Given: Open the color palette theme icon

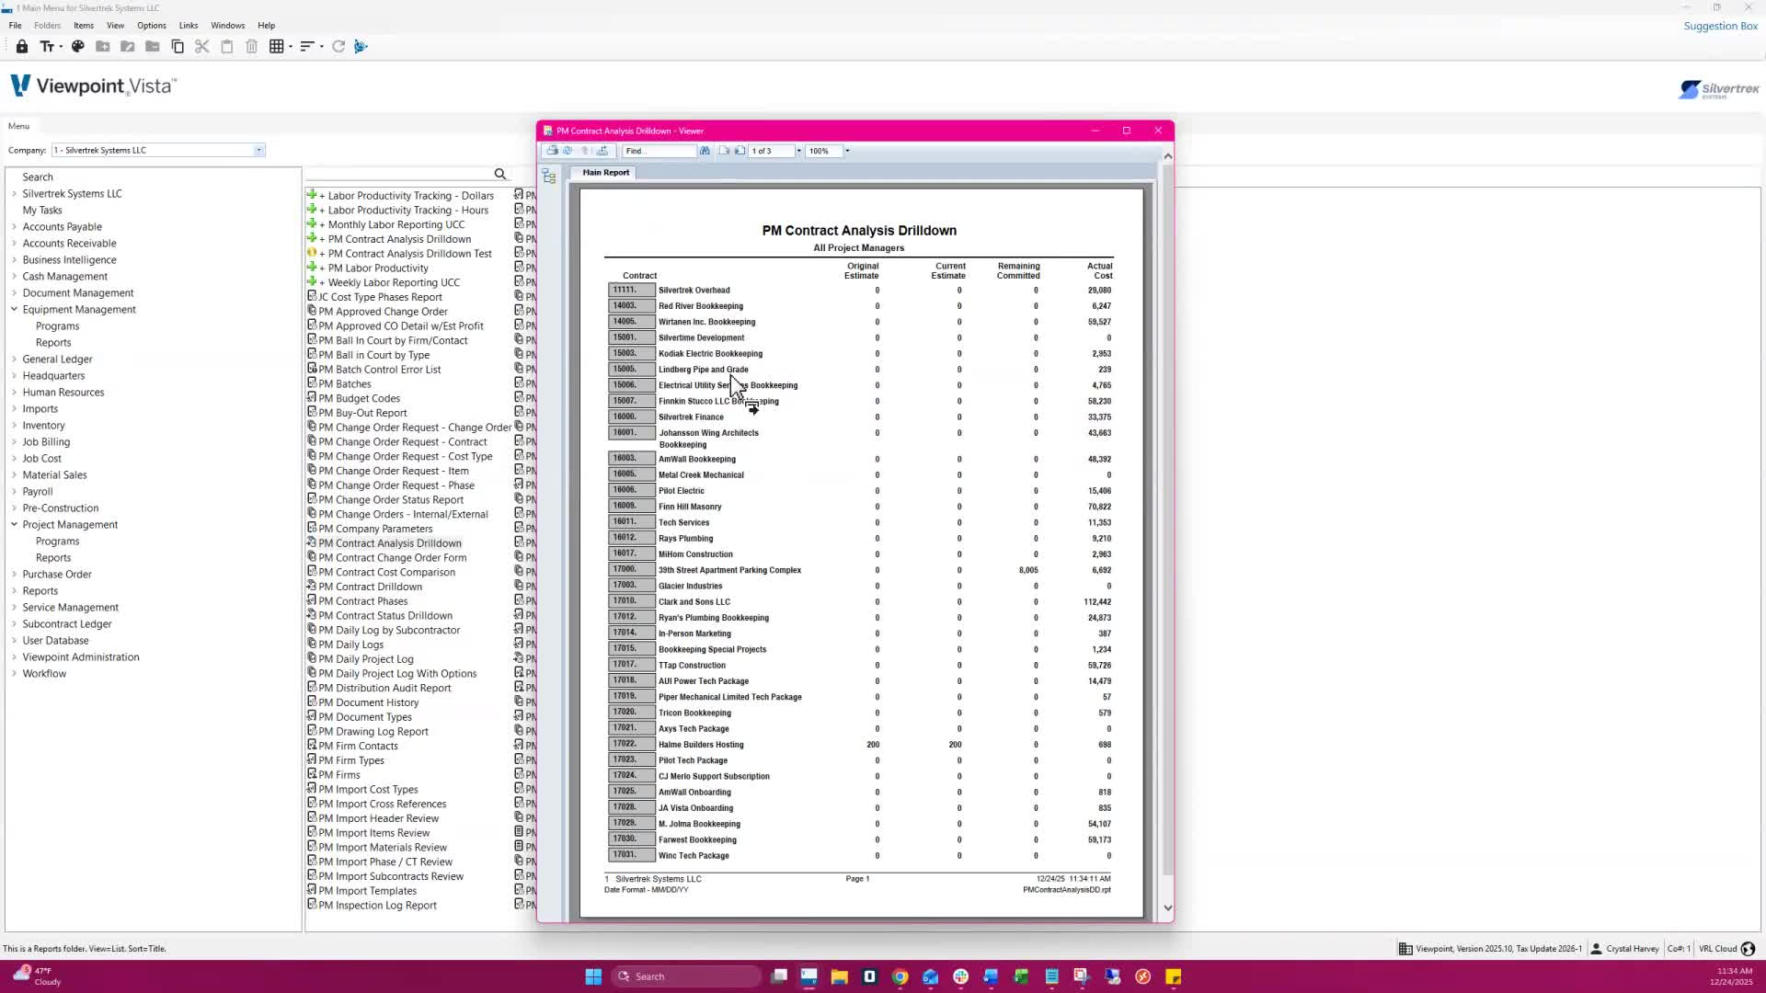Looking at the screenshot, I should click(x=78, y=46).
